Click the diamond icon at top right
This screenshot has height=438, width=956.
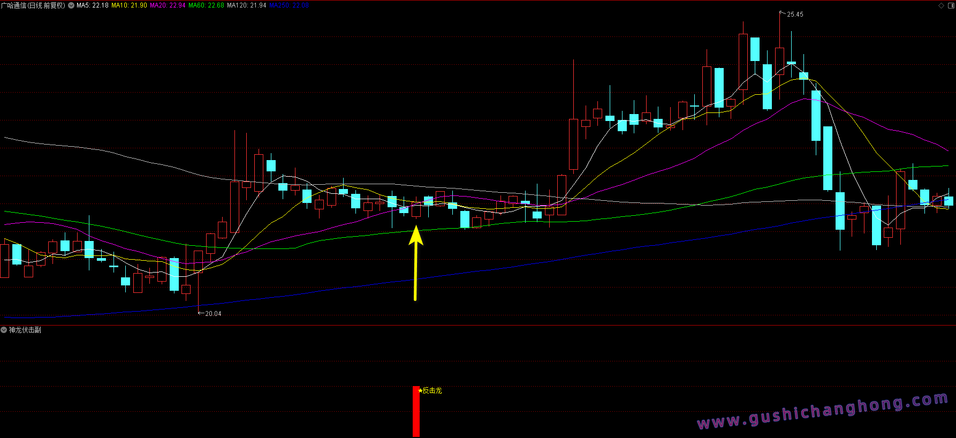pos(942,5)
